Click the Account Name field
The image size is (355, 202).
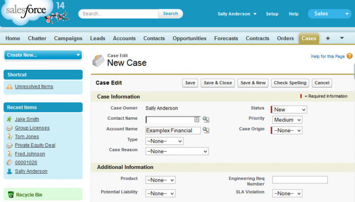(173, 130)
